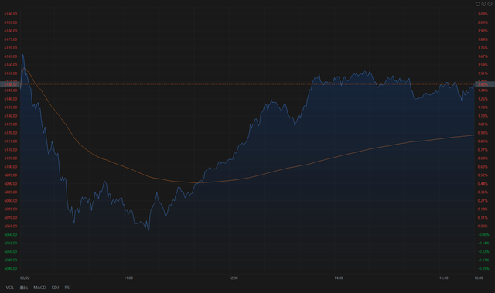Click the 14:00 time axis label

pos(339,278)
